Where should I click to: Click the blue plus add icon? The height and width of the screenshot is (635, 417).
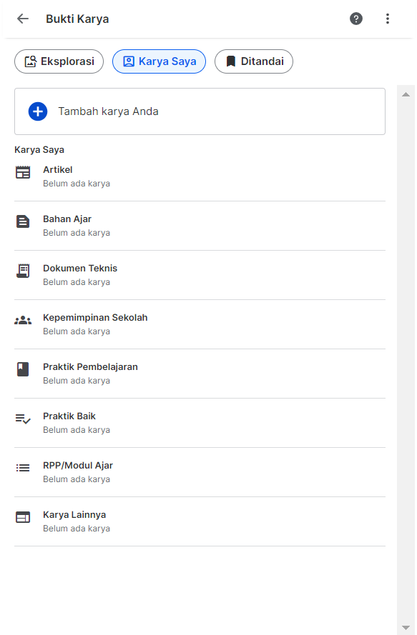pos(38,111)
